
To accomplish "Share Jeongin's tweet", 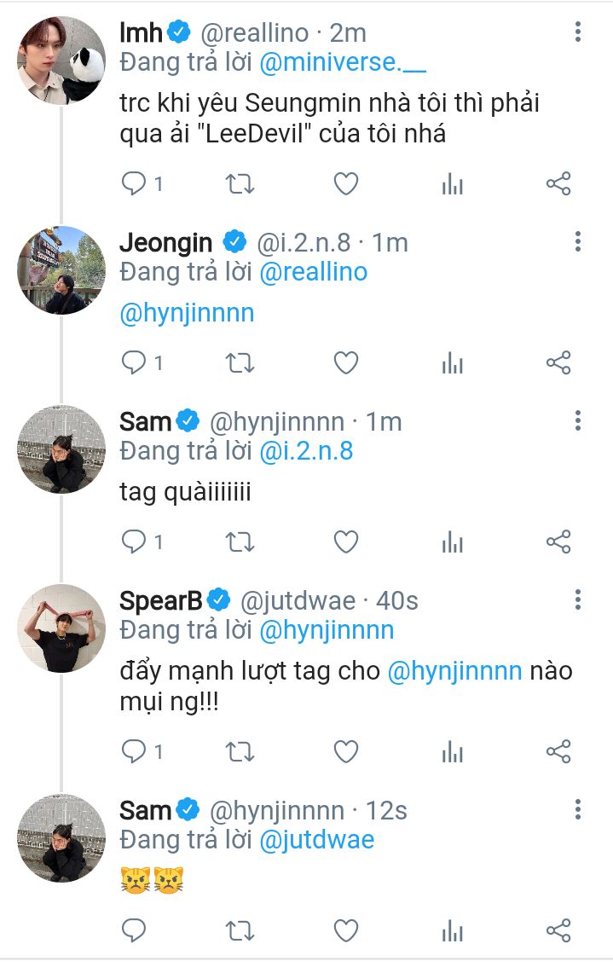I will tap(558, 362).
